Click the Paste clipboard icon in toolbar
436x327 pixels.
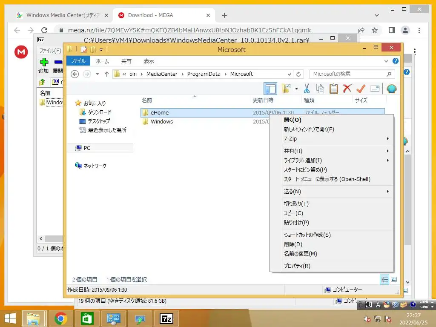pyautogui.click(x=333, y=89)
